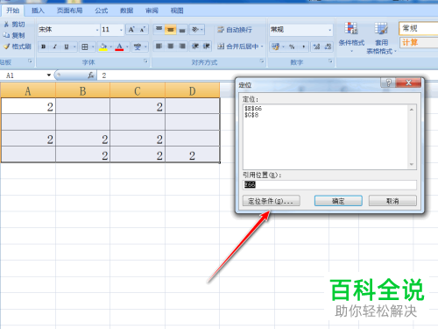The width and height of the screenshot is (438, 329).
Task: Select the $C$8 entry in list
Action: coord(251,115)
